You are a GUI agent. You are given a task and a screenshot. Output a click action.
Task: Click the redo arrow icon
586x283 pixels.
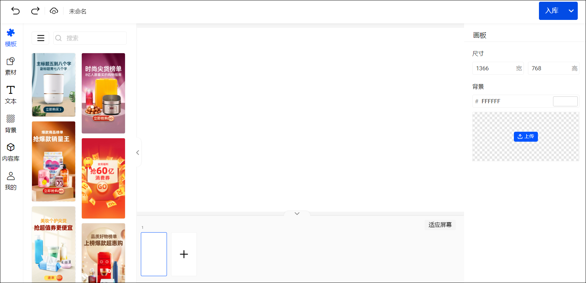pos(35,11)
